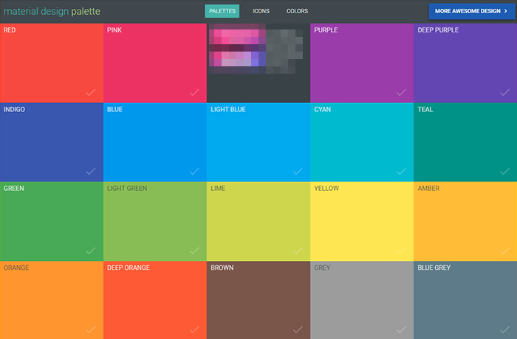Select the Deep Purple color swatch
Image resolution: width=517 pixels, height=339 pixels.
[x=465, y=63]
